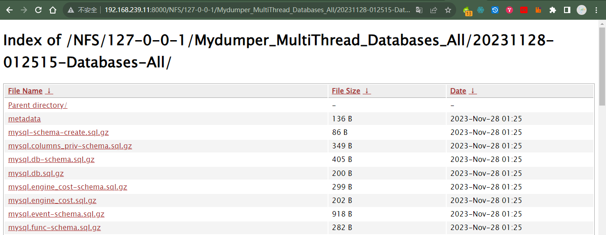Screen dimensions: 606x235
Task: Open the browser home page
Action: pyautogui.click(x=53, y=10)
